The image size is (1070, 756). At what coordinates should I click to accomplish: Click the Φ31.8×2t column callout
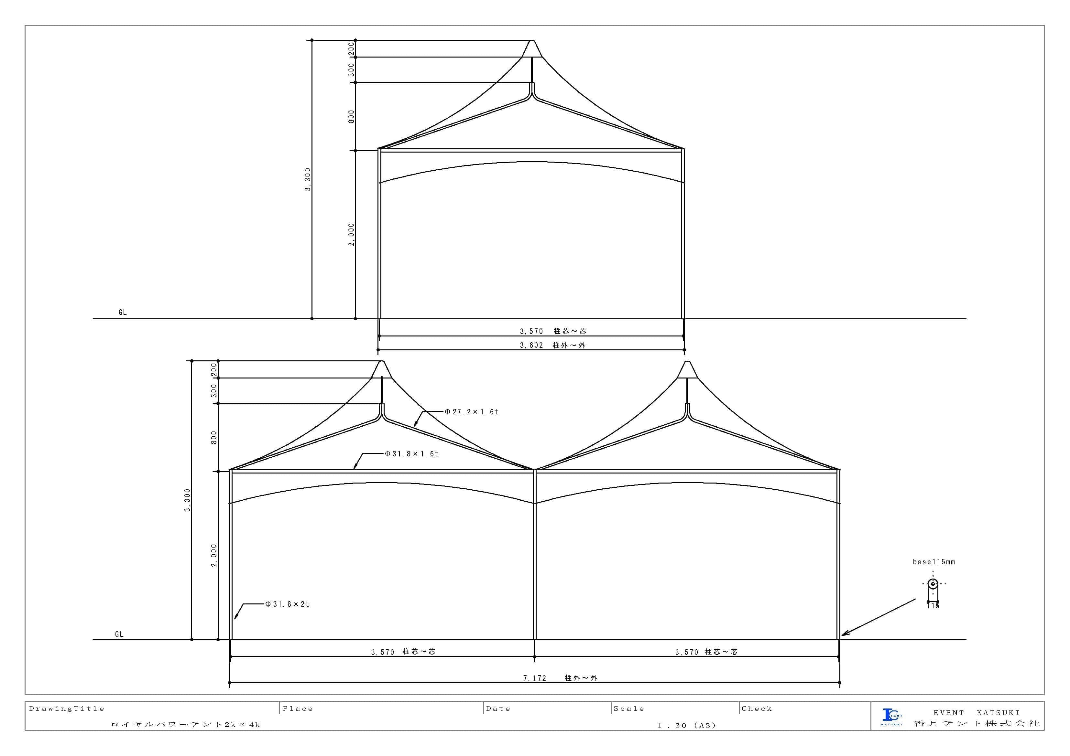pos(287,604)
